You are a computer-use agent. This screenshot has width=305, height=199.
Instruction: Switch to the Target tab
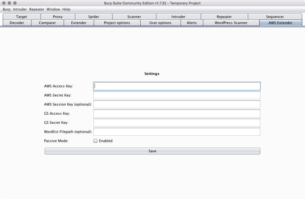pyautogui.click(x=22, y=17)
